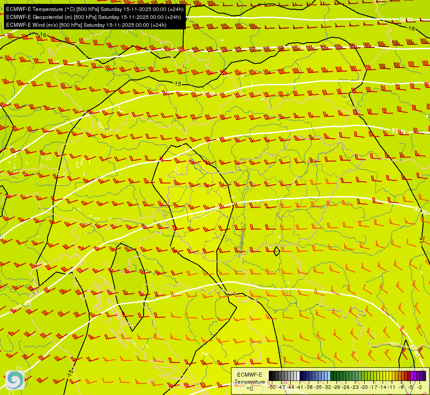This screenshot has width=430, height=395.
Task: Click the -16 isotherm label near the top-left
Action: [42, 35]
